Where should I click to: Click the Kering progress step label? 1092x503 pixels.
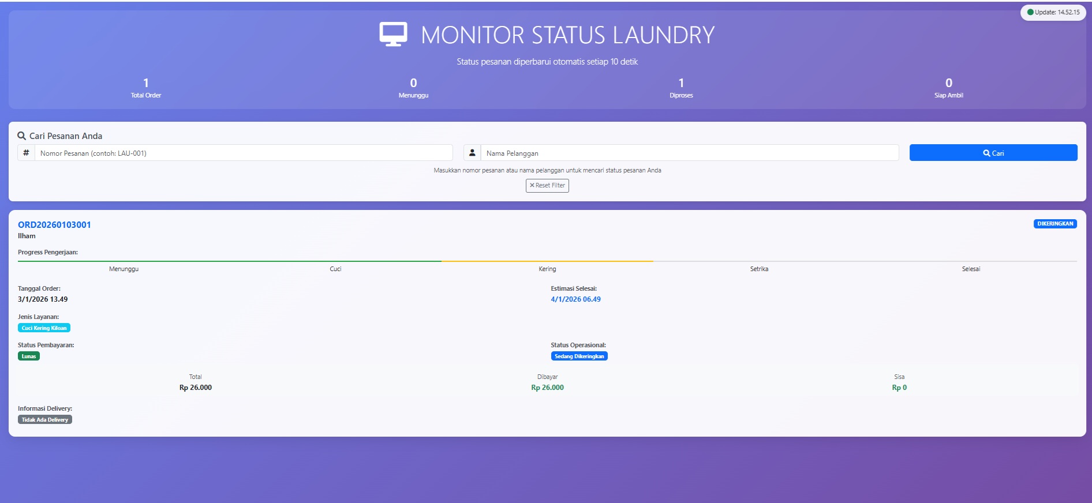click(547, 269)
